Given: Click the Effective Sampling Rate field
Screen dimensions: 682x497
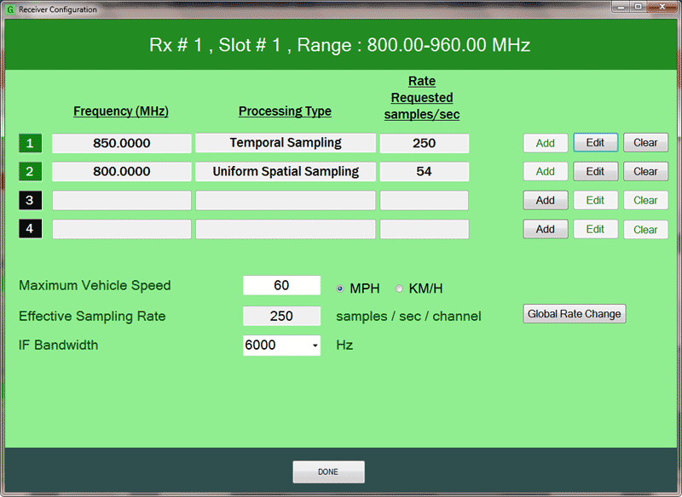Looking at the screenshot, I should click(x=281, y=316).
